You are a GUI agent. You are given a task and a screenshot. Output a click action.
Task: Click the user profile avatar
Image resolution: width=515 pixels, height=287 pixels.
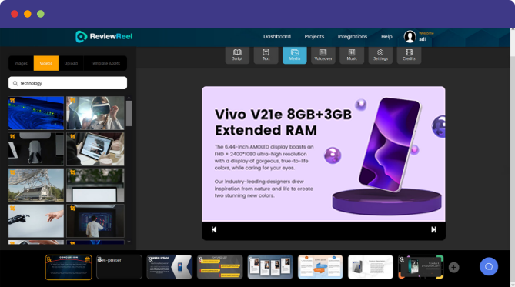[x=410, y=36]
